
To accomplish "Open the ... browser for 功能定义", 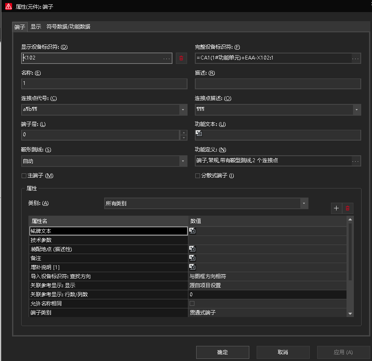I will [x=355, y=161].
